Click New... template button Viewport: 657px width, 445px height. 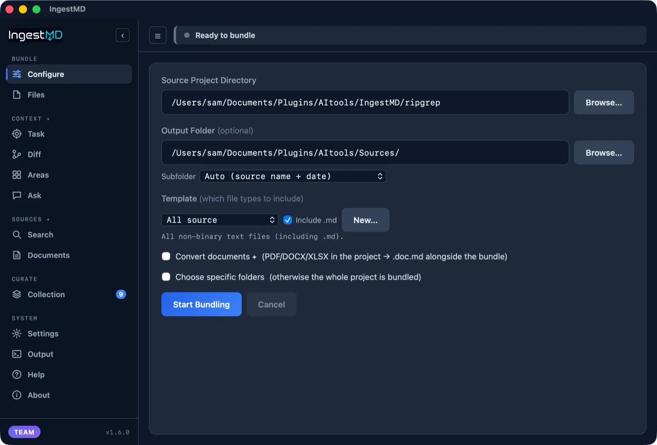(365, 220)
